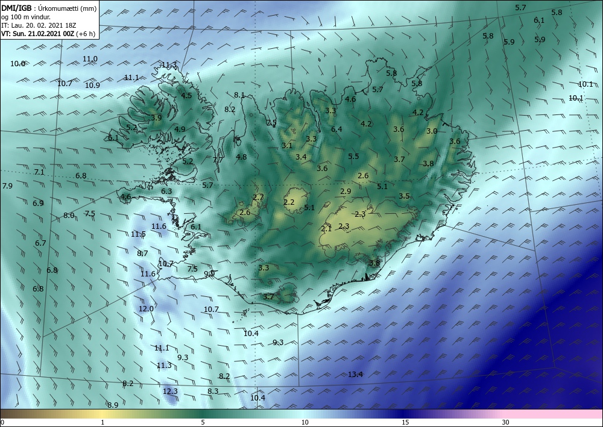The height and width of the screenshot is (427, 603).
Task: Click the 11.0 value on the map
Action: (x=90, y=59)
